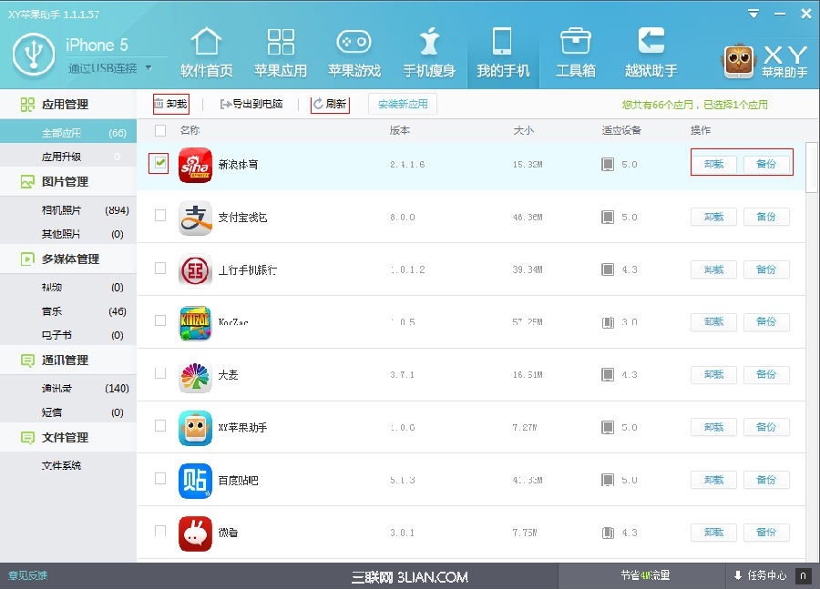Click the USB connection device icon
820x589 pixels.
click(34, 55)
